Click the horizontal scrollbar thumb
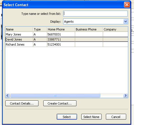 click(55, 96)
